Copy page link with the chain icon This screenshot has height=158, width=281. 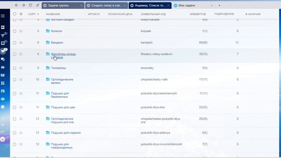(37, 5)
